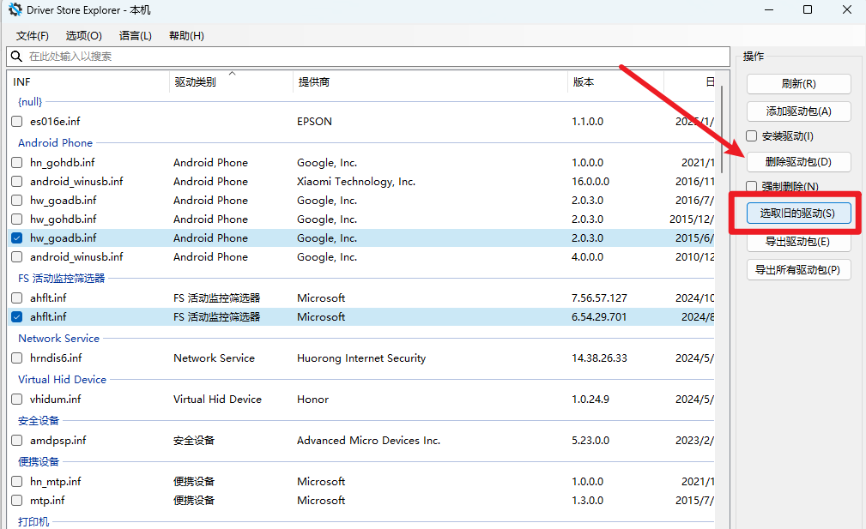Click the 刷新(R) refresh button
Screen dimensions: 866x529
tap(798, 84)
